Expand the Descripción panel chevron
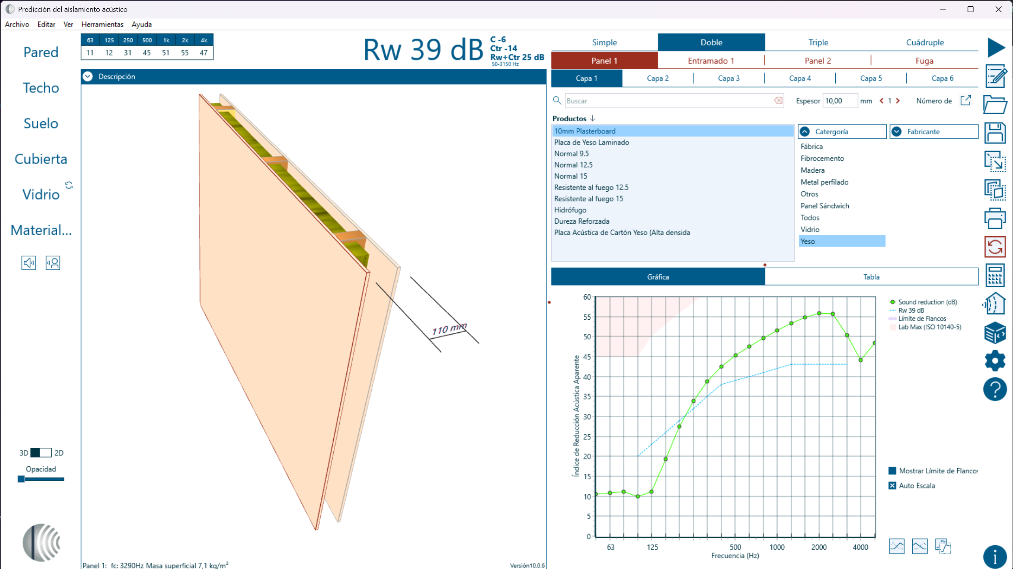The width and height of the screenshot is (1013, 569). point(88,77)
